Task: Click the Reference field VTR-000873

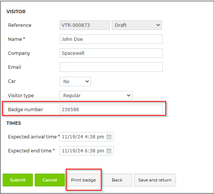Action: click(85, 25)
